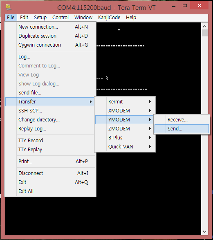Open the Edit menu
The image size is (213, 240).
[x=24, y=18]
